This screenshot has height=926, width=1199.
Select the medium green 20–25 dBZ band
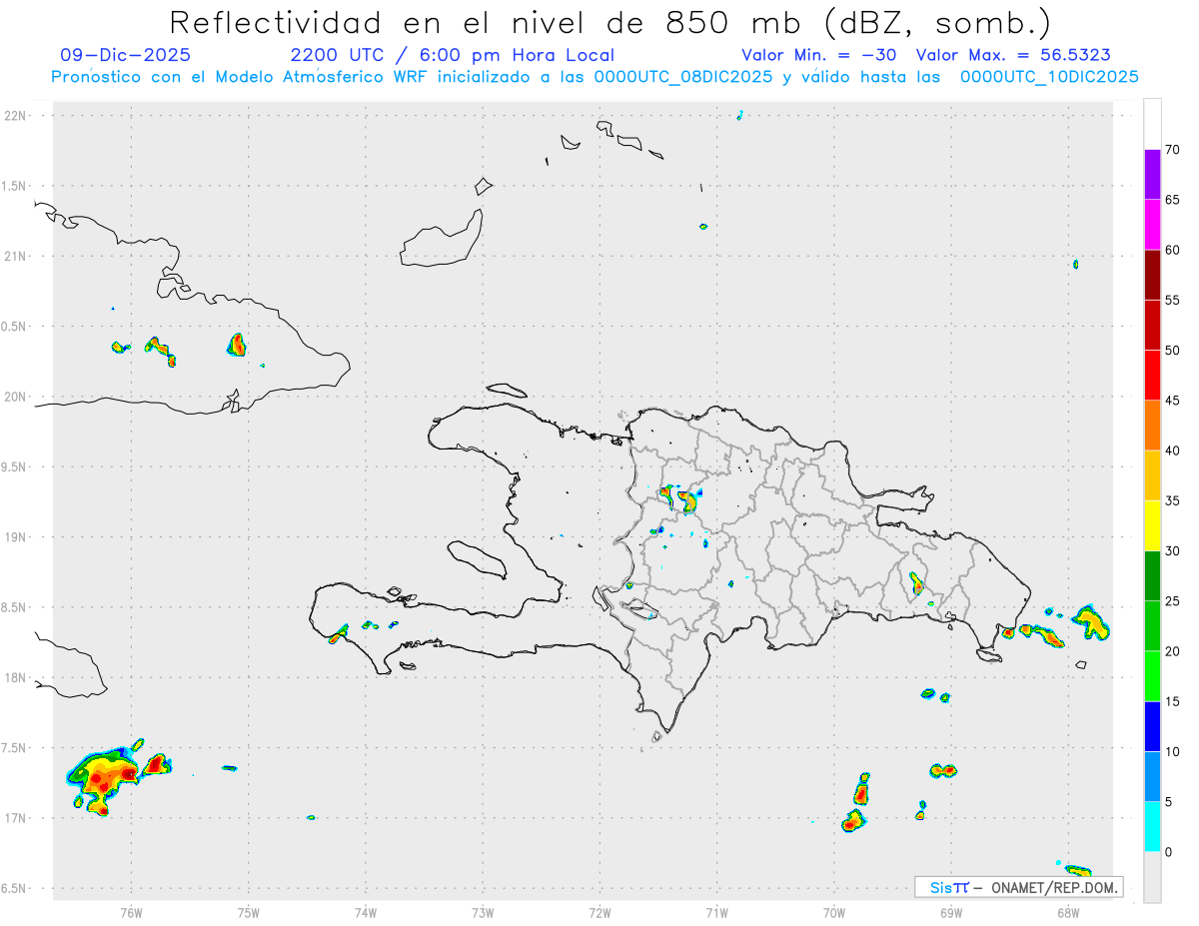tap(1152, 626)
